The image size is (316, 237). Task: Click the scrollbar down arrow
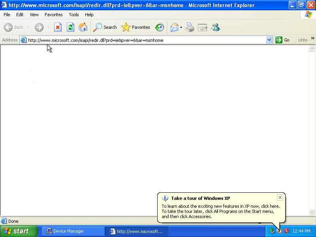(312, 212)
